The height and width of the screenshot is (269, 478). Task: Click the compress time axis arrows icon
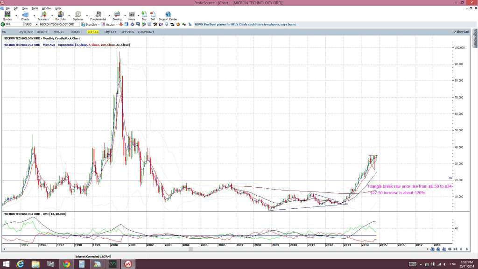pos(455,249)
